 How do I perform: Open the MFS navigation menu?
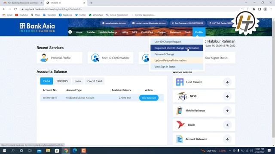click(134, 32)
